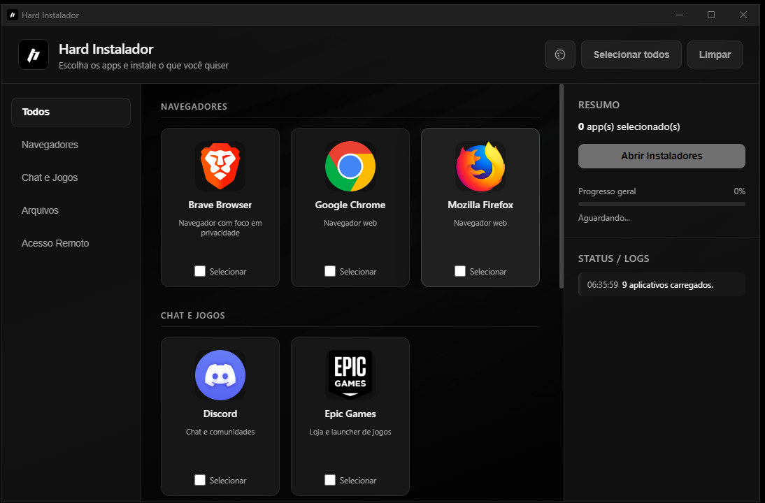Open the Acesso Remoto category

point(71,243)
